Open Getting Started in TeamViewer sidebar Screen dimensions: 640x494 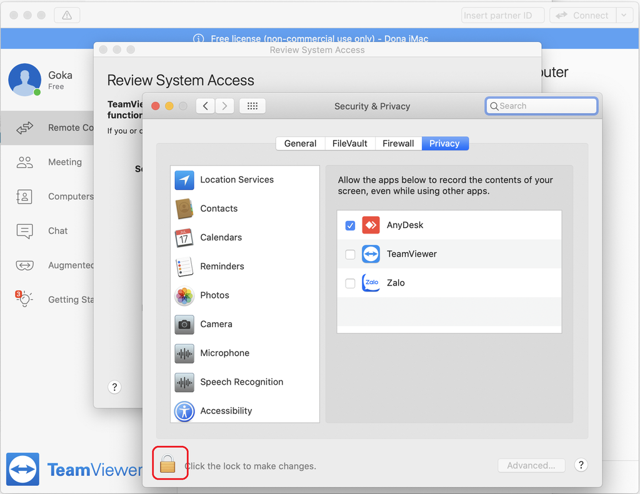pos(47,300)
